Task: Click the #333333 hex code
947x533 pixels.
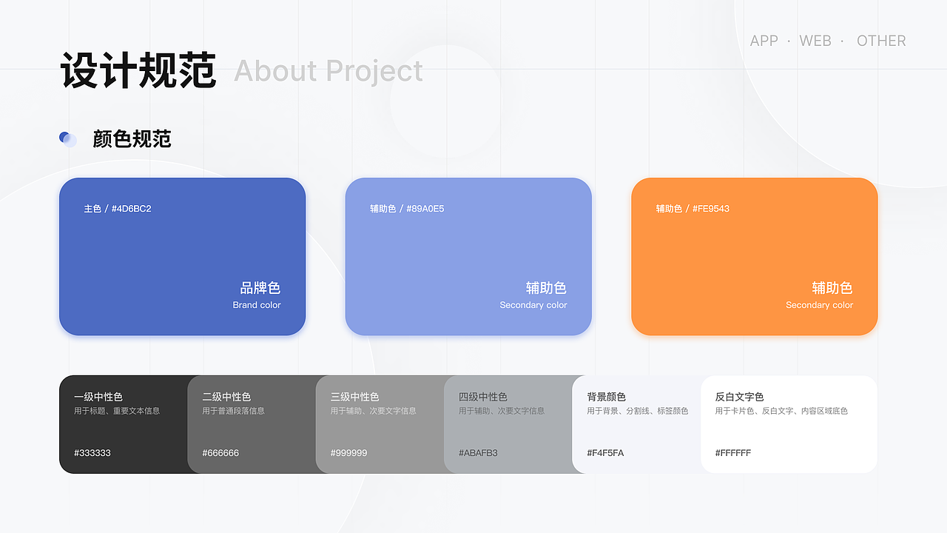Action: click(92, 452)
